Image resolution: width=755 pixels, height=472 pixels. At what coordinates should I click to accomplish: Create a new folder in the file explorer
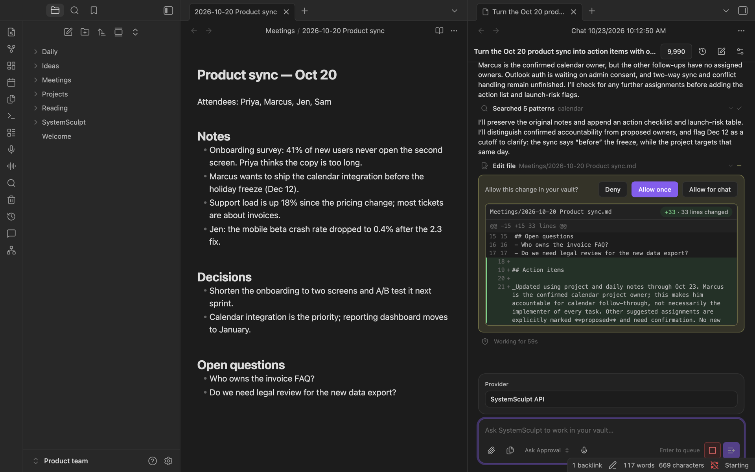tap(85, 32)
